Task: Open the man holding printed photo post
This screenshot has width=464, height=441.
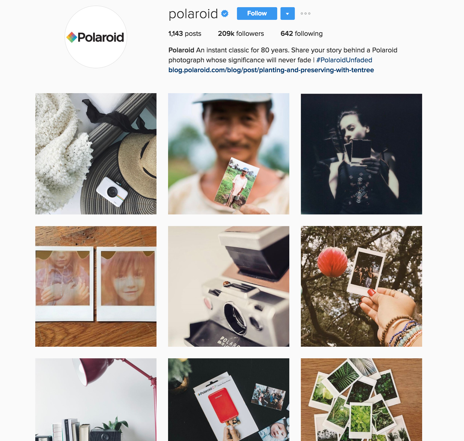Action: pos(229,154)
